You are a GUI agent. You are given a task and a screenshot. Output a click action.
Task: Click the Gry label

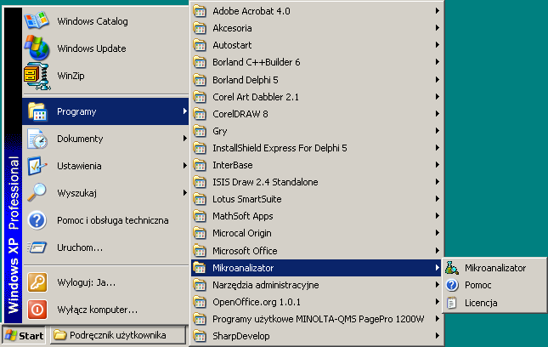tap(220, 131)
